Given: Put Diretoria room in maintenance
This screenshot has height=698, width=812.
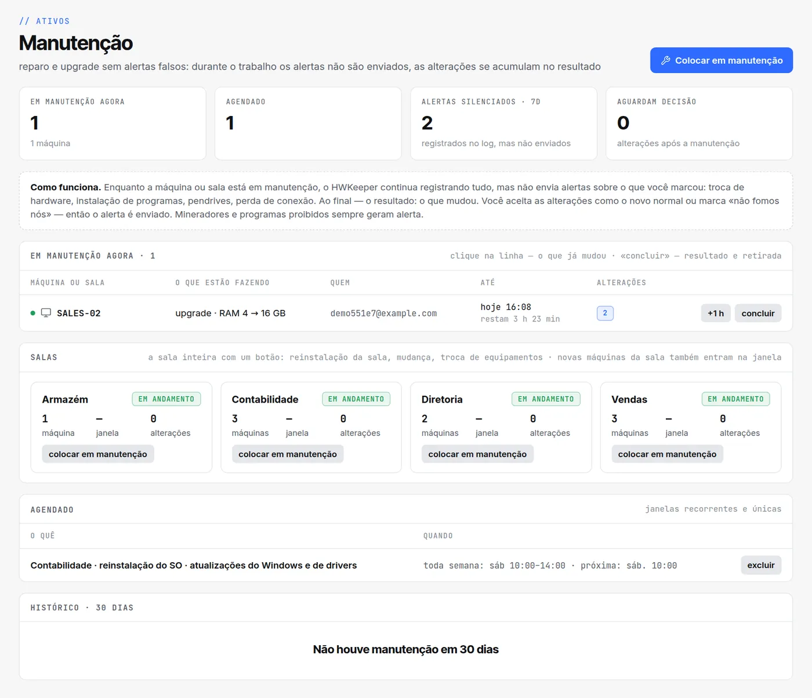Looking at the screenshot, I should (x=477, y=454).
